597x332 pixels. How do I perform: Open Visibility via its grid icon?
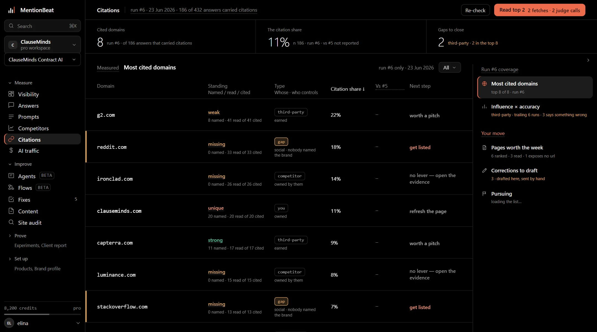pos(11,94)
